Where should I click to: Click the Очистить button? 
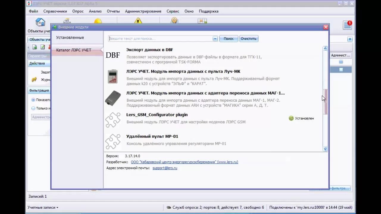coord(249,39)
